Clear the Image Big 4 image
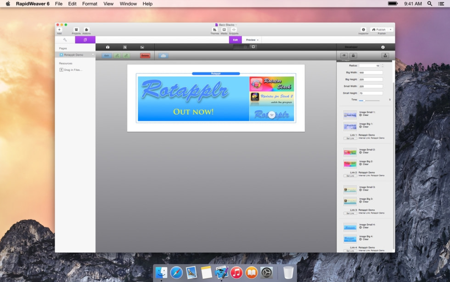 tap(364, 239)
